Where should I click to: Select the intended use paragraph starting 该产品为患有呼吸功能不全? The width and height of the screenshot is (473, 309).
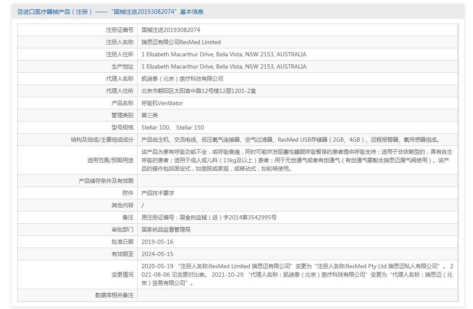[297, 160]
